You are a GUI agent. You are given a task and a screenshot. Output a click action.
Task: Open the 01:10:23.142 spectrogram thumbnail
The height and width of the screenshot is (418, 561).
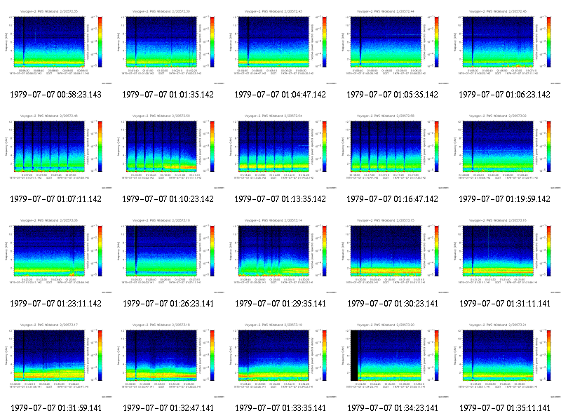pos(168,150)
